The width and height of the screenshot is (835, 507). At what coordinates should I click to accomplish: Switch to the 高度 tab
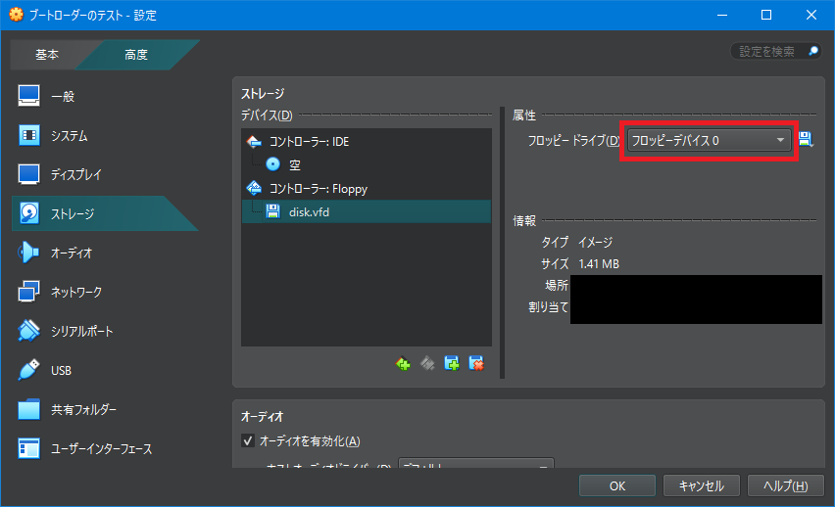click(x=136, y=54)
